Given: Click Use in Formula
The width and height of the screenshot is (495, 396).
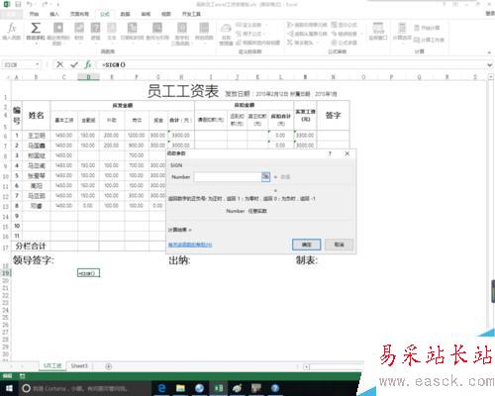Looking at the screenshot, I should 249,34.
